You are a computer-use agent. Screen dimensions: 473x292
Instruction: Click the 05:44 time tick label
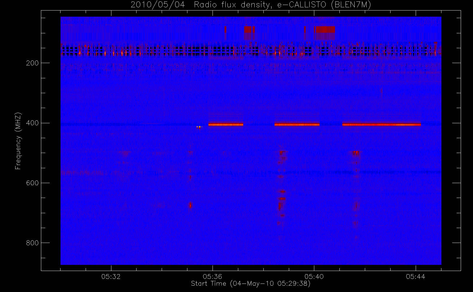point(415,277)
